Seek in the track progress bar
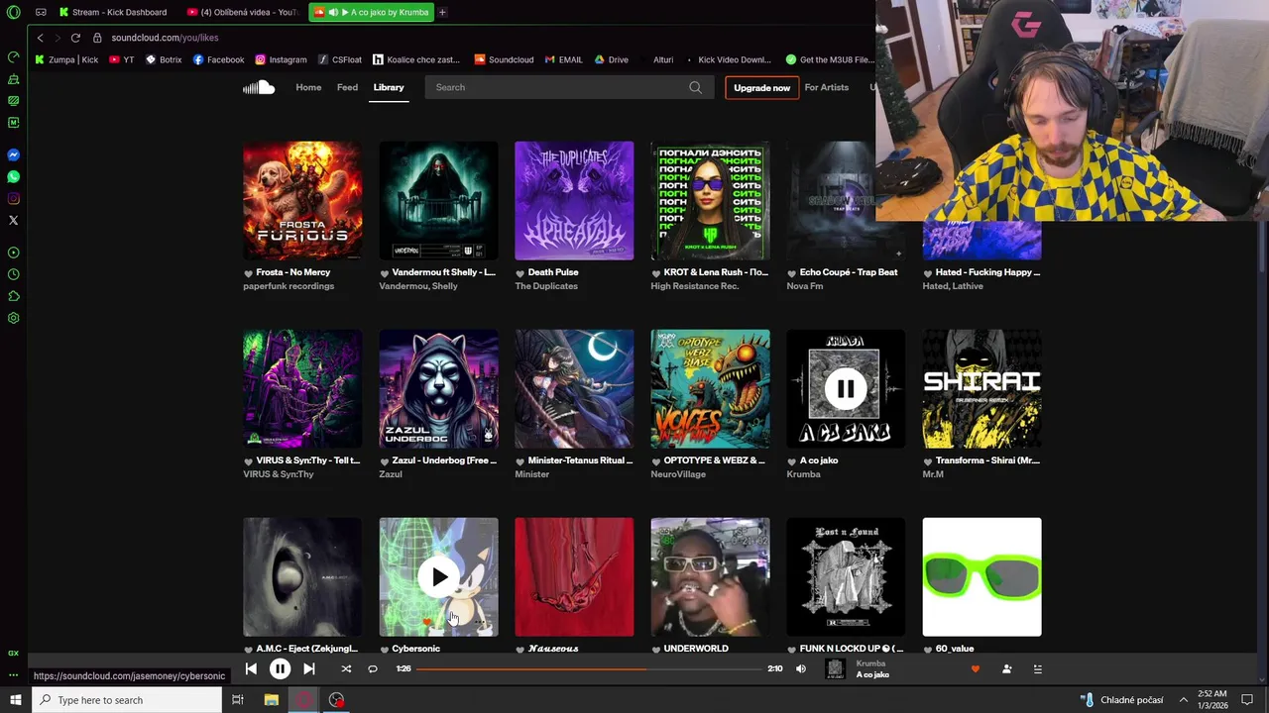1269x713 pixels. click(x=589, y=669)
